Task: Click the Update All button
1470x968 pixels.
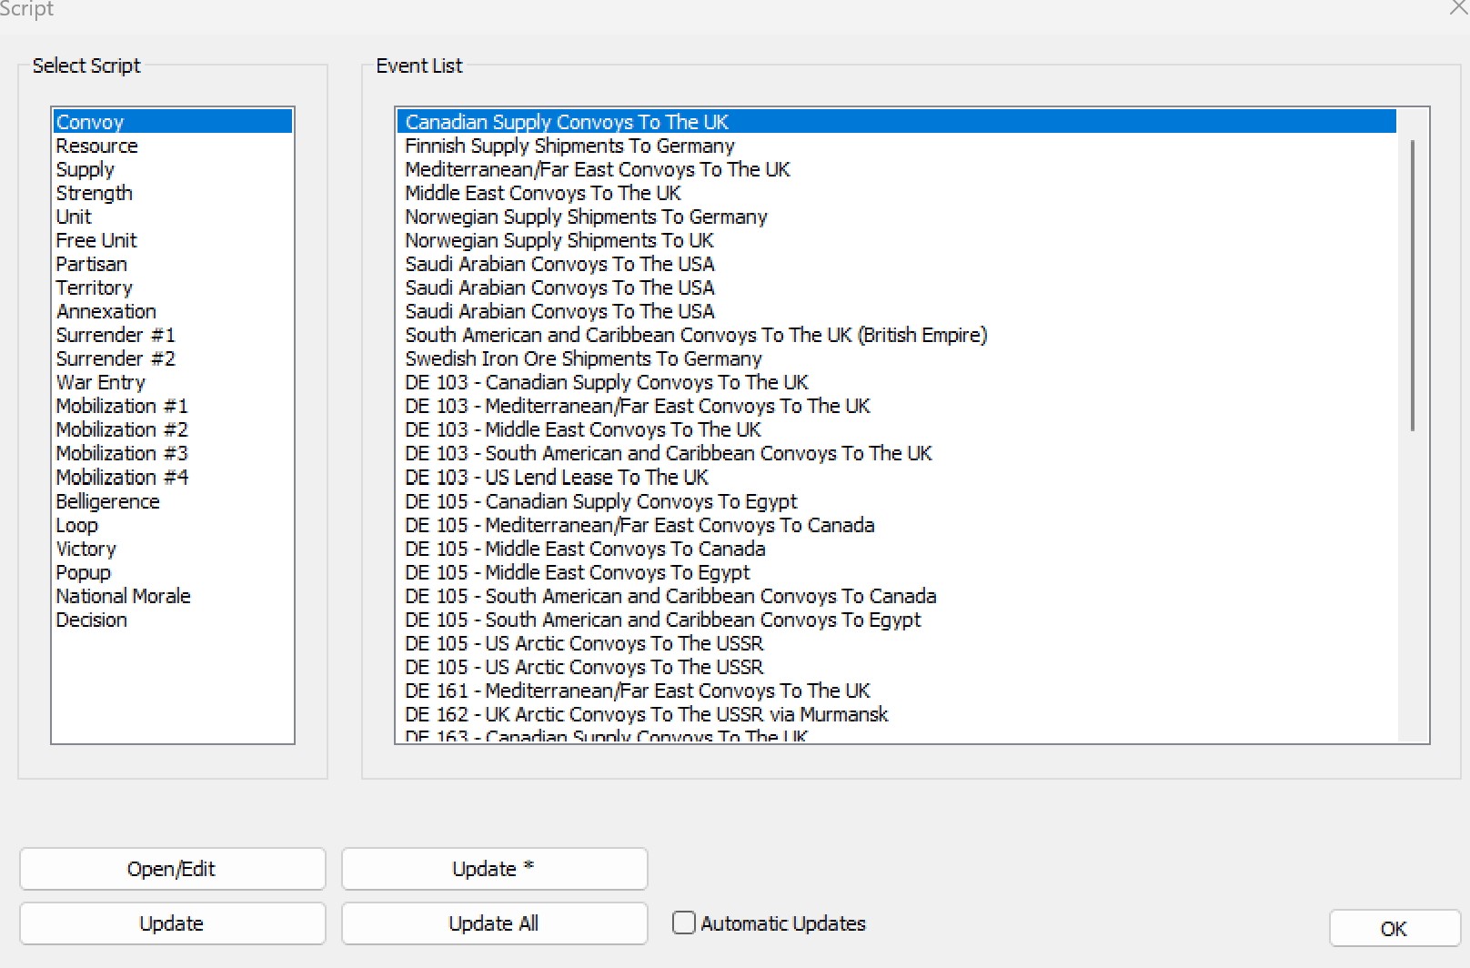Action: tap(493, 923)
